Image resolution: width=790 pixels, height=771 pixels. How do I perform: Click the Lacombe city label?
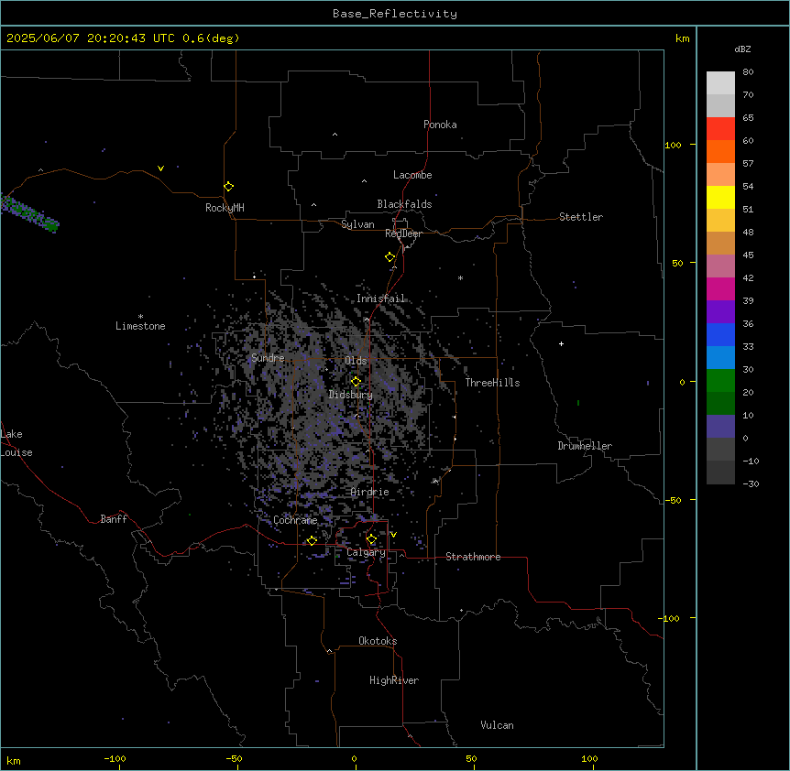click(x=412, y=175)
